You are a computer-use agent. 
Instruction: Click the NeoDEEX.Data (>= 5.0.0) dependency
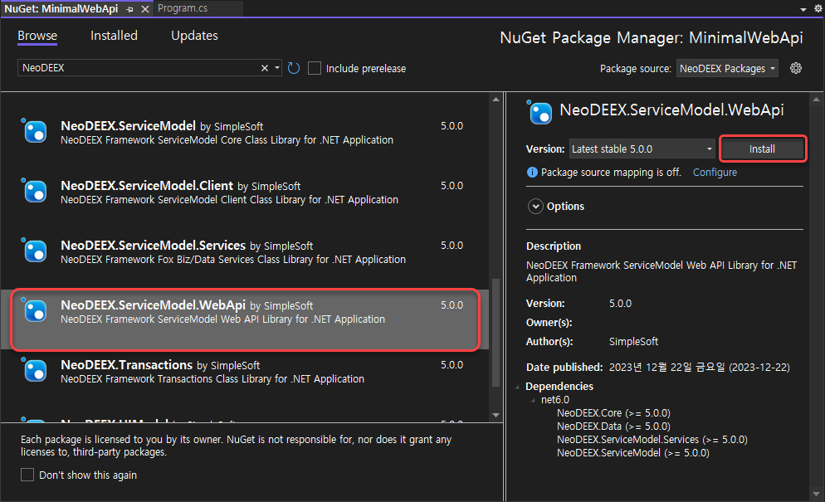(x=613, y=426)
